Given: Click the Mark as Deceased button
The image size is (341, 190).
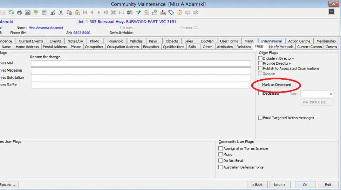Looking at the screenshot, I should point(277,85).
